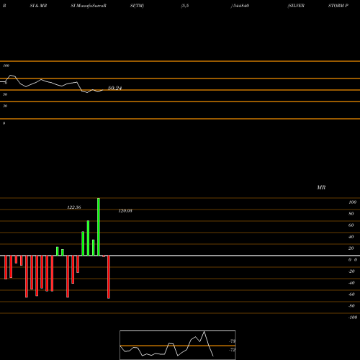Click the MR axis label 60
This screenshot has width=360, height=360.
point(351,225)
